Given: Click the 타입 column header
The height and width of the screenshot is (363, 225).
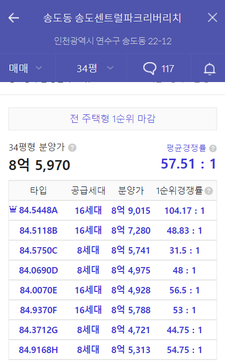Looking at the screenshot, I should pyautogui.click(x=38, y=191).
